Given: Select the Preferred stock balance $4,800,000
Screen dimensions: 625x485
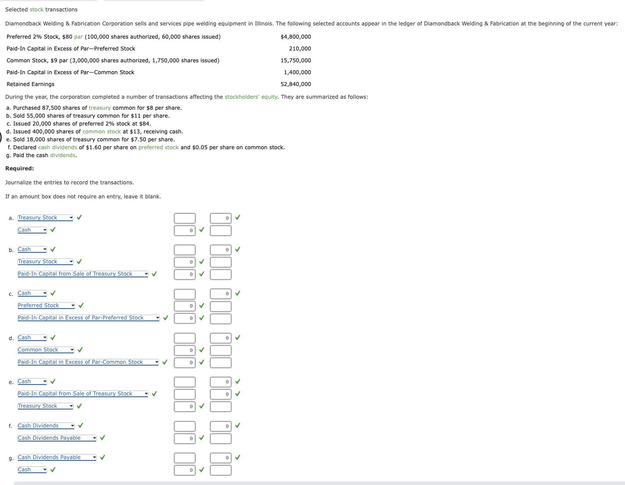Looking at the screenshot, I should click(296, 37).
